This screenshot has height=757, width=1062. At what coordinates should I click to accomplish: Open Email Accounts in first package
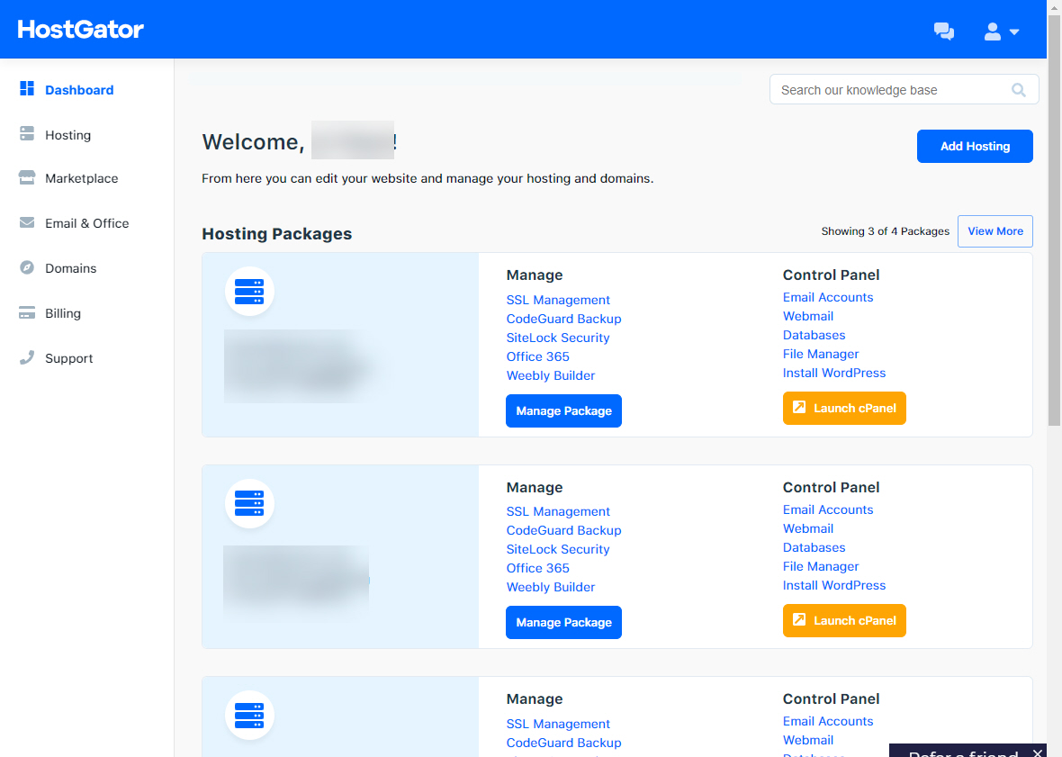click(x=828, y=297)
